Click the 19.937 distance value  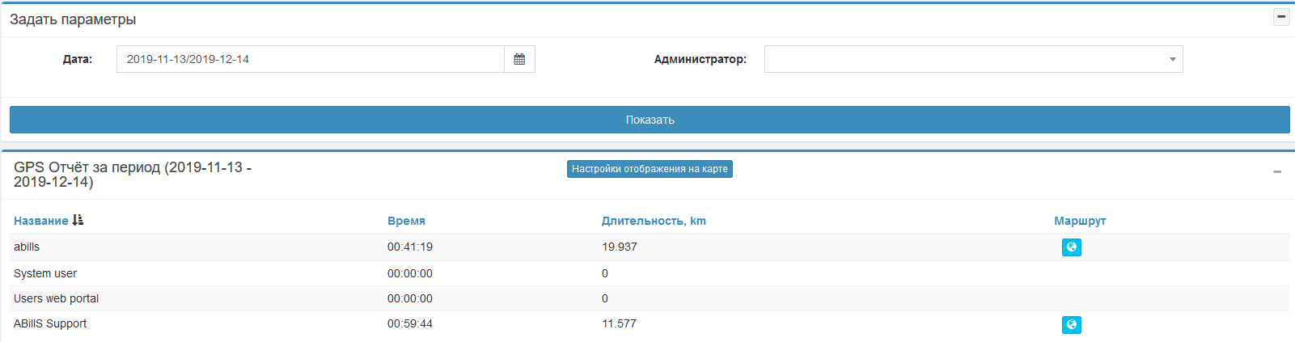click(x=620, y=247)
